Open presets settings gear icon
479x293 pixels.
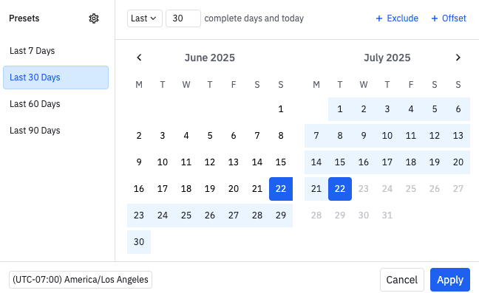point(94,18)
